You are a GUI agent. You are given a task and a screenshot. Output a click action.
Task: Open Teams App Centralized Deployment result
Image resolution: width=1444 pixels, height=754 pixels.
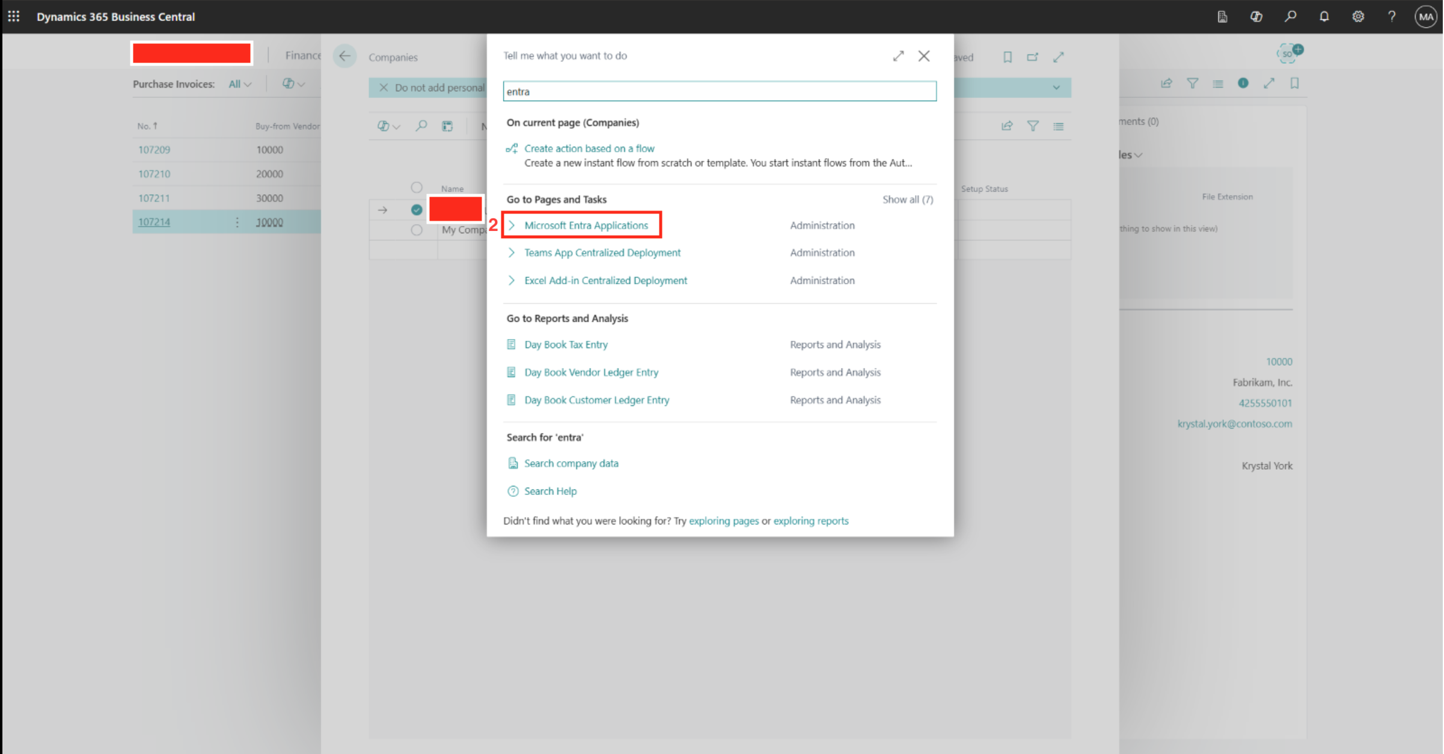click(602, 253)
